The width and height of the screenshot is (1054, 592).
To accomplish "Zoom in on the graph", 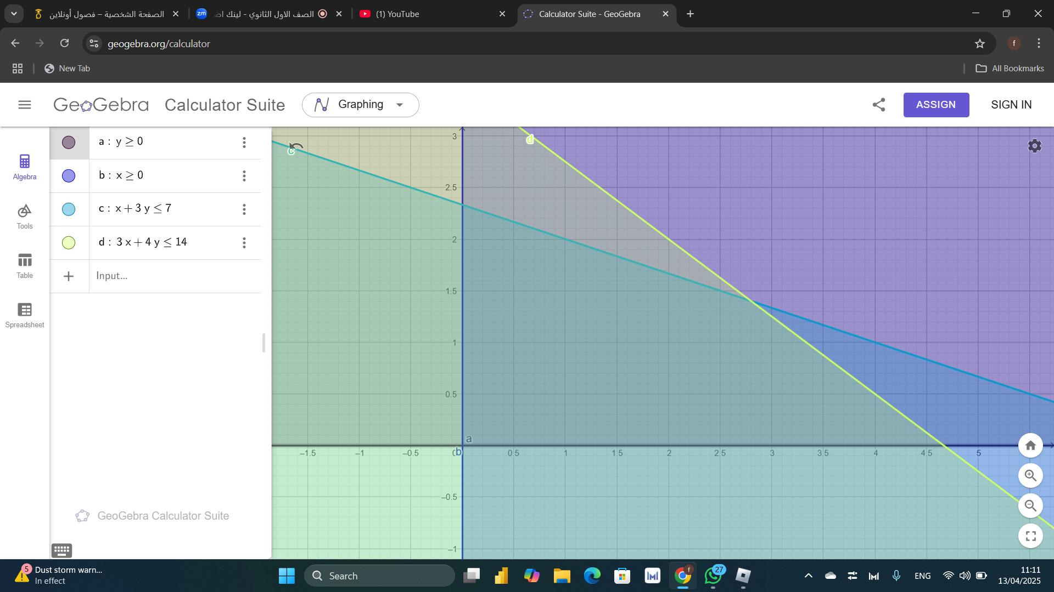I will coord(1030,476).
